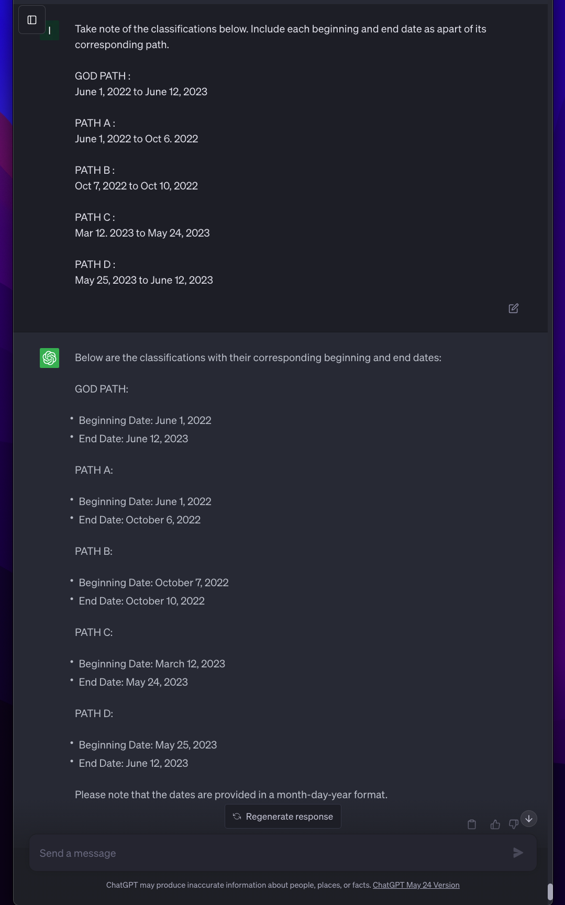The image size is (565, 905).
Task: Click the month-day-year format note
Action: pos(231,795)
